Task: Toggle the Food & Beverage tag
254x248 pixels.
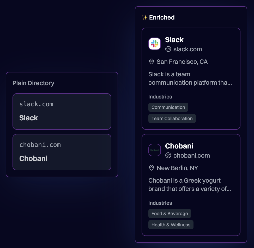Action: 170,213
